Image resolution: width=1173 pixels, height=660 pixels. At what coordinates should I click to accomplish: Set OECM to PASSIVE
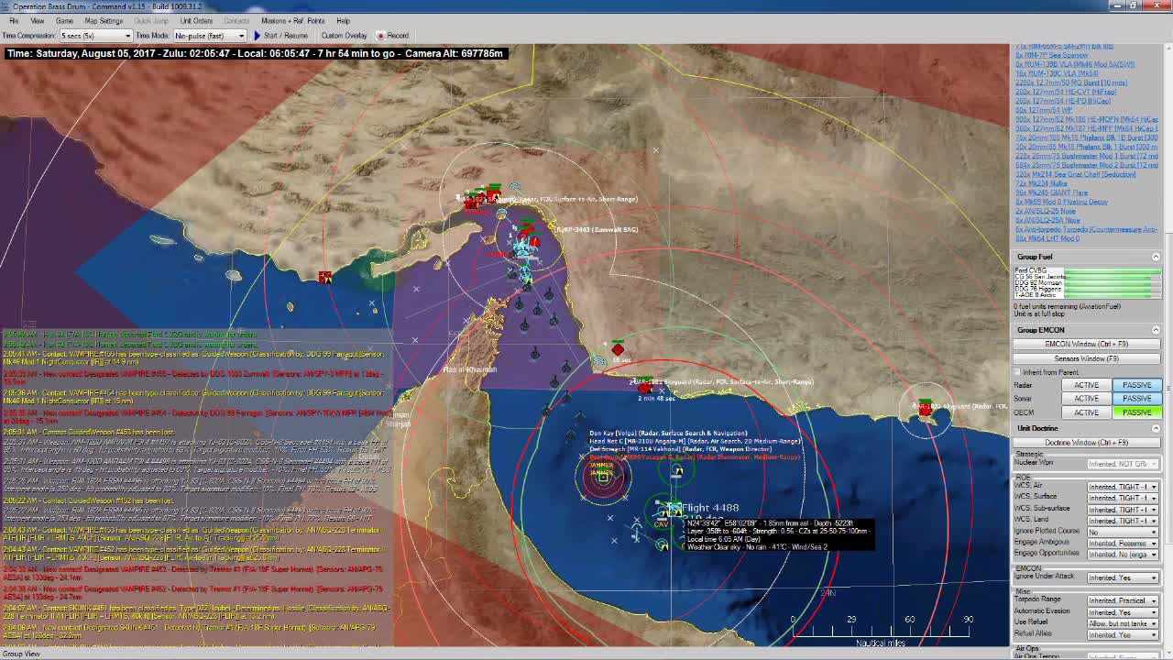1136,412
